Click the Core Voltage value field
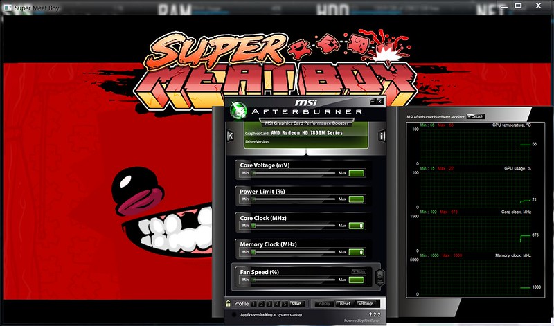 [356, 173]
